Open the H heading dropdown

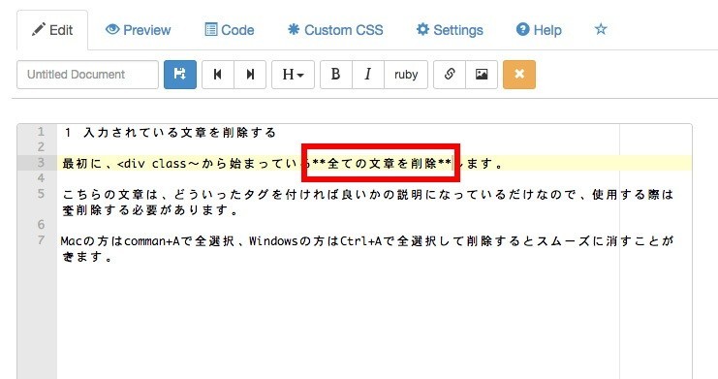(293, 75)
